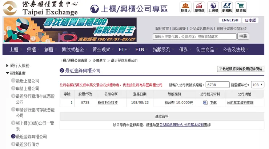The height and width of the screenshot is (149, 269).
Task: Open the 購資訊 shopping cart icon
Action: (241, 7)
